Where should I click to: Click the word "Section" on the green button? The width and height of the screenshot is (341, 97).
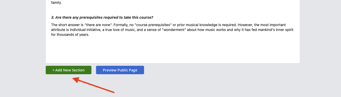coord(78,70)
